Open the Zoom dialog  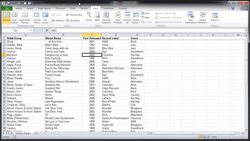pyautogui.click(x=89, y=16)
